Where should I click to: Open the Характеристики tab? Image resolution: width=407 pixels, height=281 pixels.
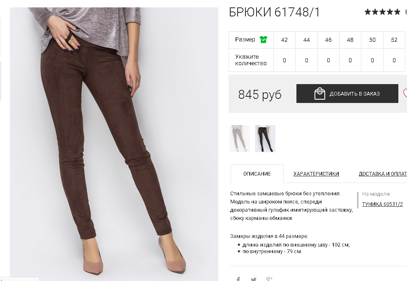[316, 174]
